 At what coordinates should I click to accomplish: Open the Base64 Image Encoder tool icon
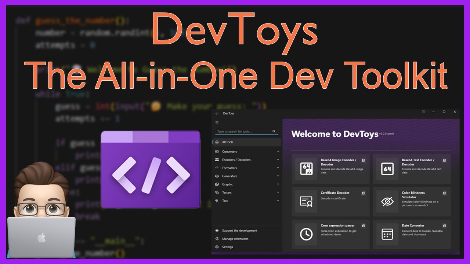pyautogui.click(x=306, y=169)
